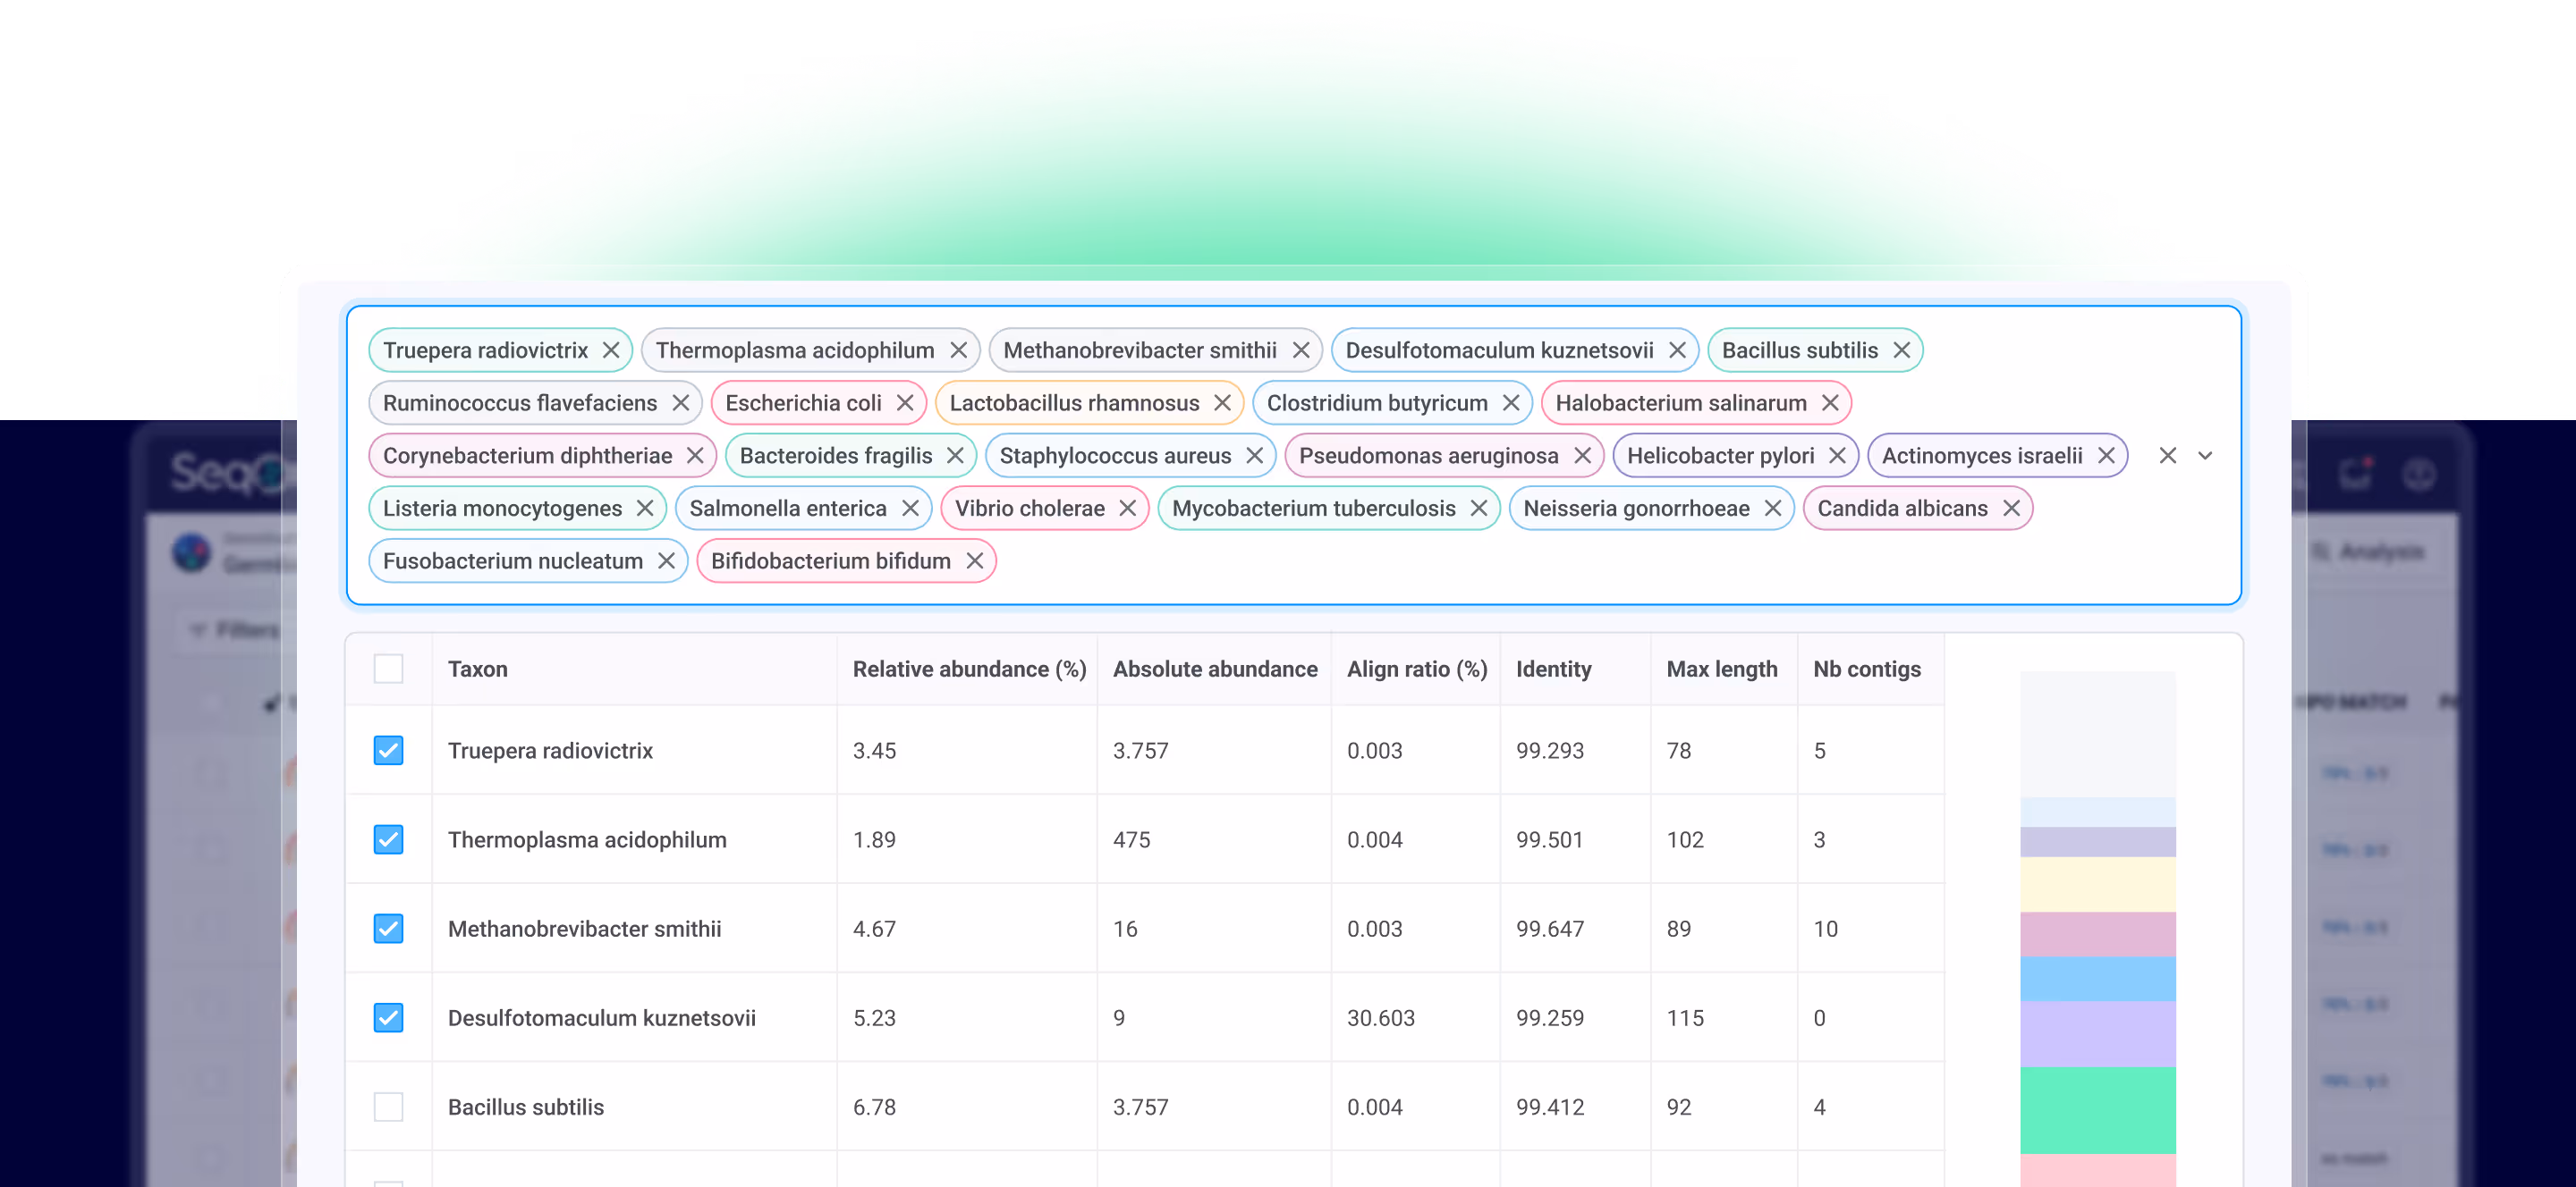Remove the Escherichia coli tag
This screenshot has height=1187, width=2576.
point(905,404)
